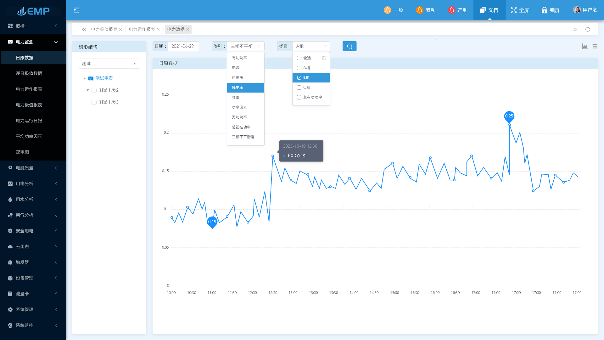
Task: Enter fullscreen with 全屏 icon
Action: tap(519, 10)
